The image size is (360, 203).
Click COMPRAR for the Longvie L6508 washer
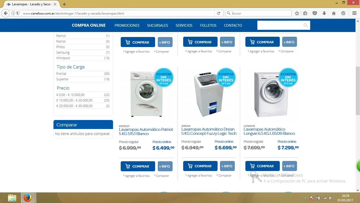pyautogui.click(x=263, y=166)
